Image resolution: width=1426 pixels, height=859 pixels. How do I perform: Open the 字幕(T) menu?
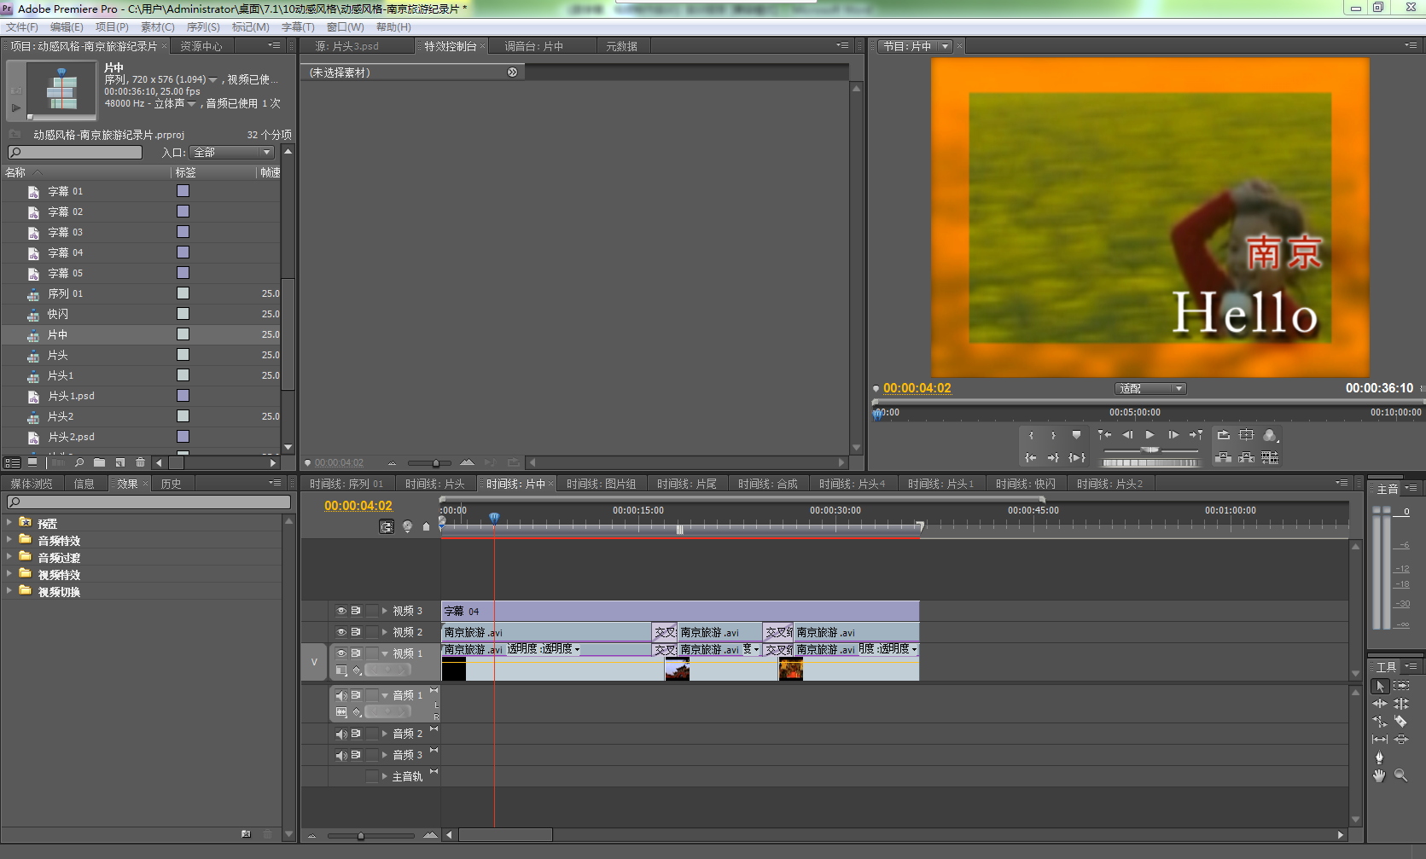(x=298, y=27)
